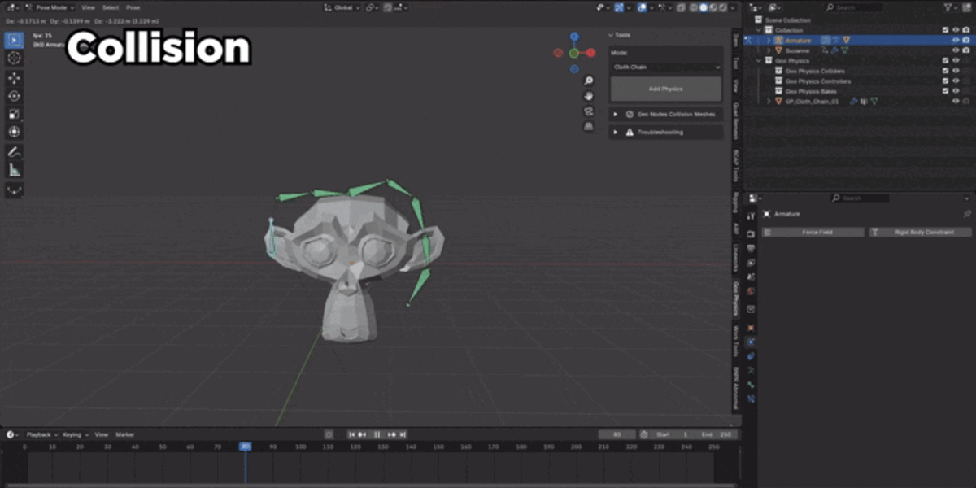Select the Breakdowner pose tool

tap(15, 190)
